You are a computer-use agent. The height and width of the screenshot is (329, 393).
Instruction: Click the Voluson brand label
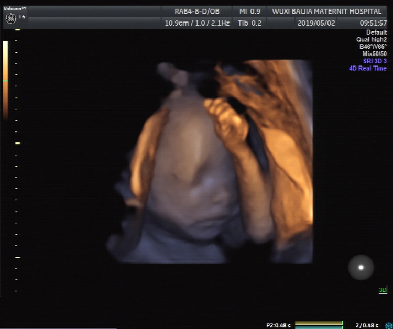pyautogui.click(x=14, y=9)
